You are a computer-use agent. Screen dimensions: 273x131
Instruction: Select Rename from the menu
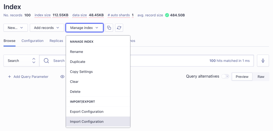(x=98, y=52)
